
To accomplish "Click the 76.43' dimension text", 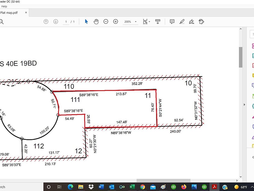I will coord(153,107).
